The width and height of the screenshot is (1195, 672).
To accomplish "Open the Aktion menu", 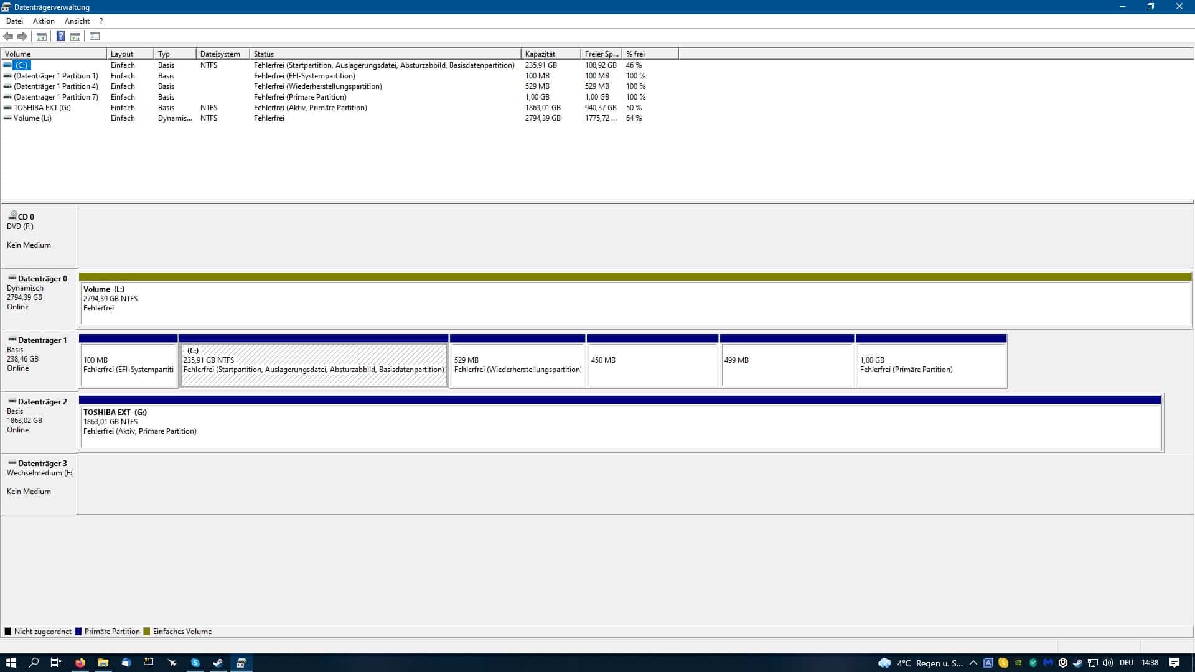I will [x=44, y=21].
